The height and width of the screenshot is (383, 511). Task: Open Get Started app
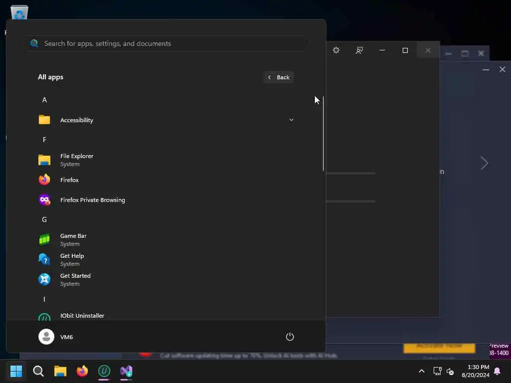pyautogui.click(x=166, y=279)
